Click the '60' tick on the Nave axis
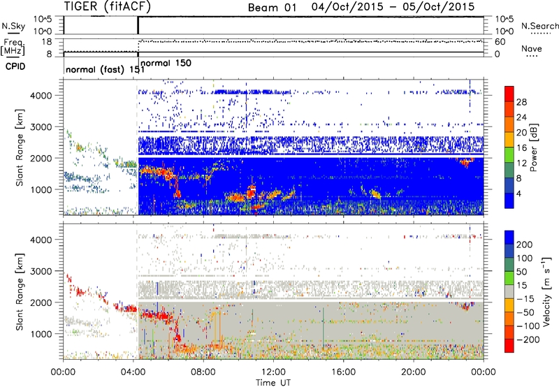 tap(500, 42)
